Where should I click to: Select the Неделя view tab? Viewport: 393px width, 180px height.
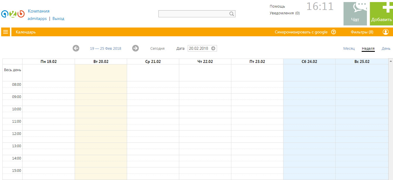(x=368, y=49)
